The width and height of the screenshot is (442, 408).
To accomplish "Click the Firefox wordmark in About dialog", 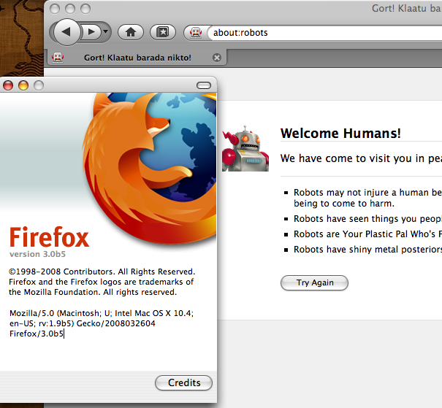I will [x=50, y=237].
